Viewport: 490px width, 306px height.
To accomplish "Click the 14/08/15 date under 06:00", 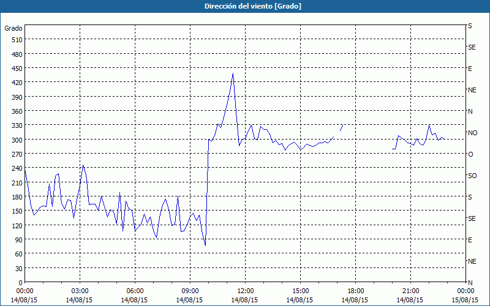I will click(134, 300).
